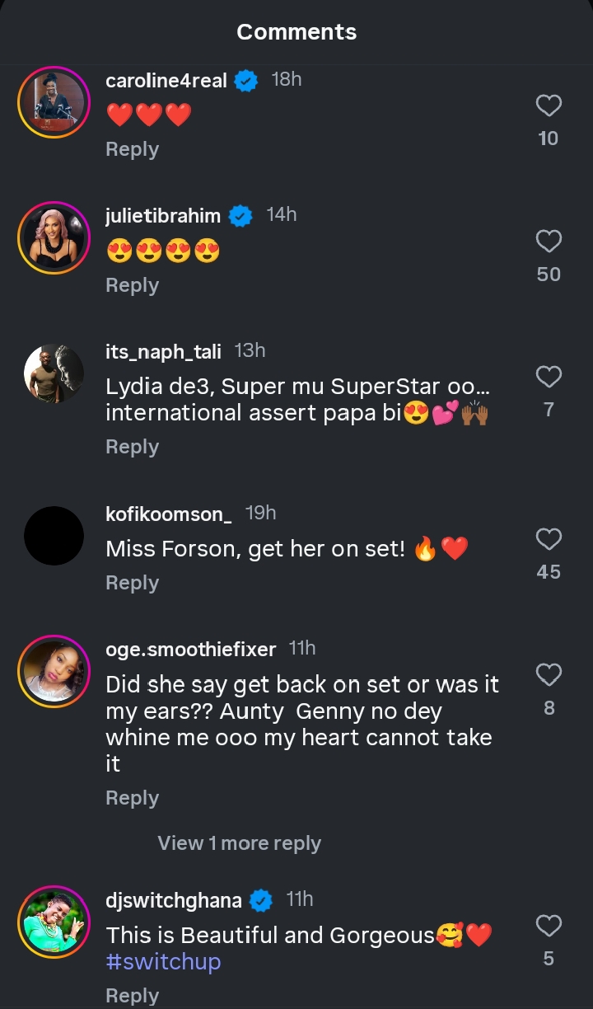The image size is (593, 1009).
Task: Like kofikoomson_'s Miss Forson comment
Action: coord(549,540)
